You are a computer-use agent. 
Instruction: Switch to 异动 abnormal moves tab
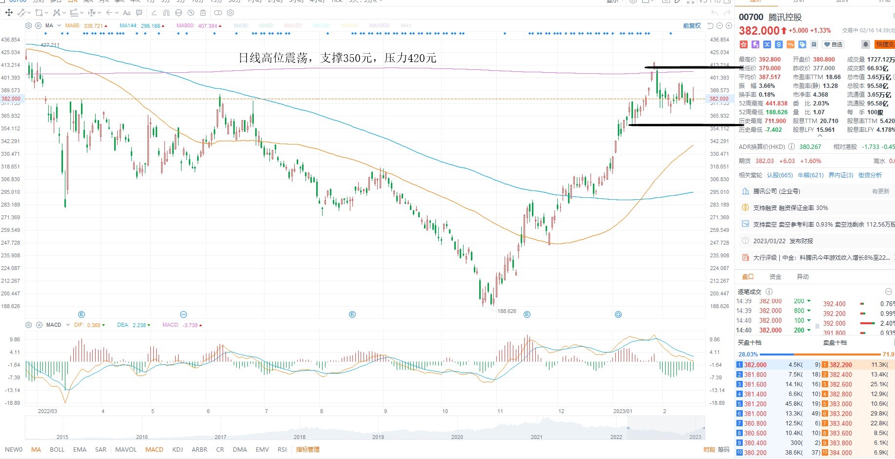click(x=802, y=276)
